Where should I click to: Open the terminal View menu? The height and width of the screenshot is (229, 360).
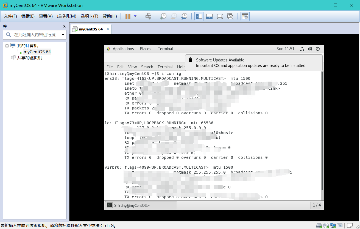click(132, 67)
